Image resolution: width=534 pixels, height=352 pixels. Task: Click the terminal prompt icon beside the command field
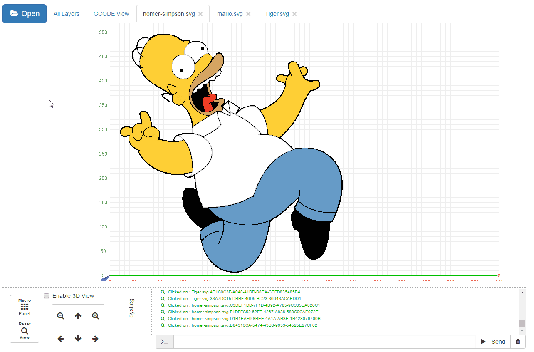coord(165,342)
